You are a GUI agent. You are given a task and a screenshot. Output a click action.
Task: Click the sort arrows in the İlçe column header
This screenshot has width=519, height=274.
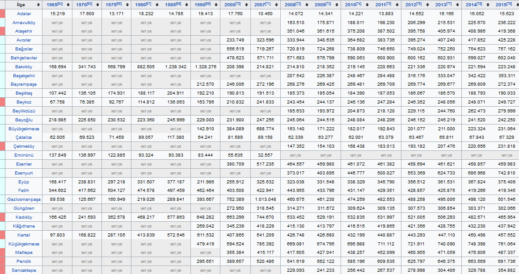pos(39,4)
